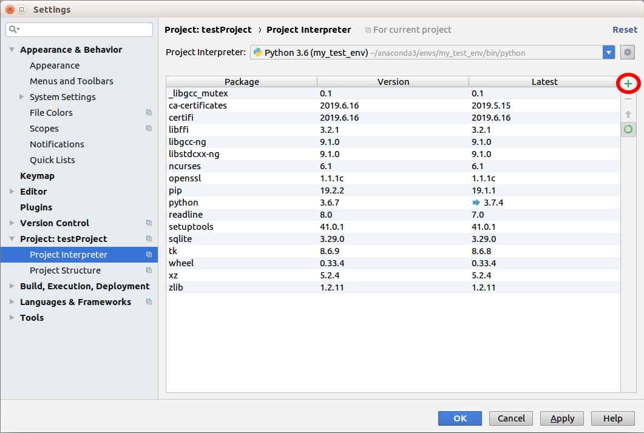
Task: Open Quick Lists settings
Action: 52,160
